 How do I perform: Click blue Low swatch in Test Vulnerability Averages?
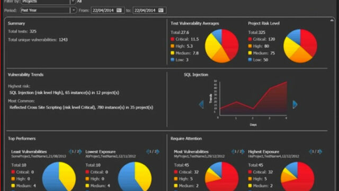click(172, 59)
